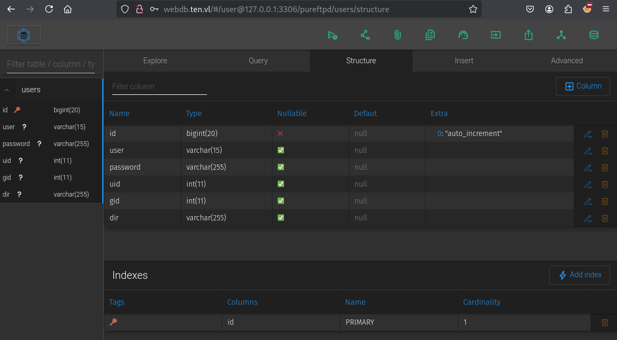This screenshot has height=340, width=617.
Task: Click the export share icon
Action: (528, 35)
